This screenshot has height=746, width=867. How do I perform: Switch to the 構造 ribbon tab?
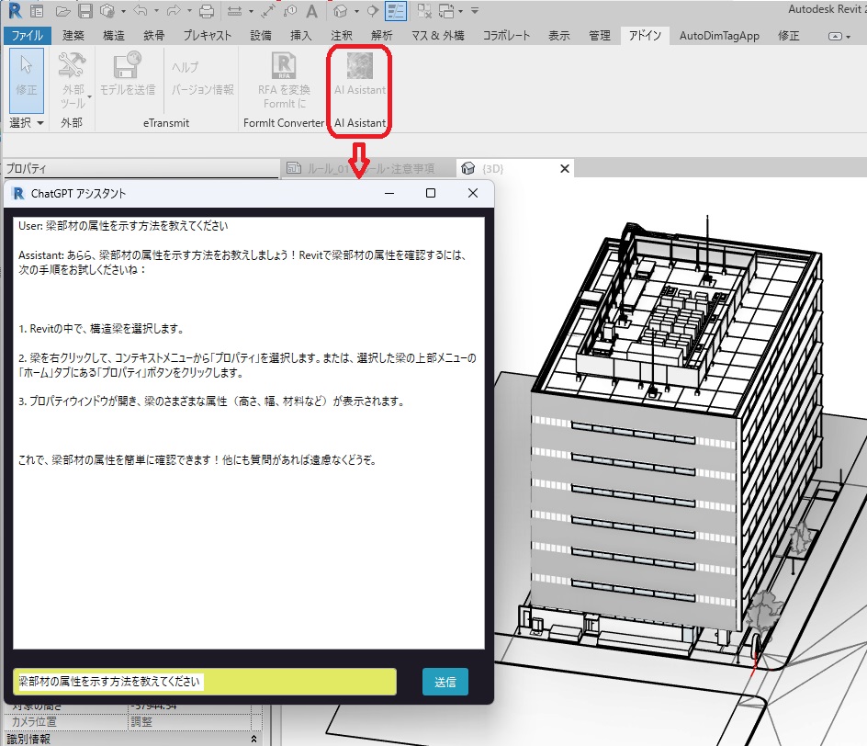point(113,36)
